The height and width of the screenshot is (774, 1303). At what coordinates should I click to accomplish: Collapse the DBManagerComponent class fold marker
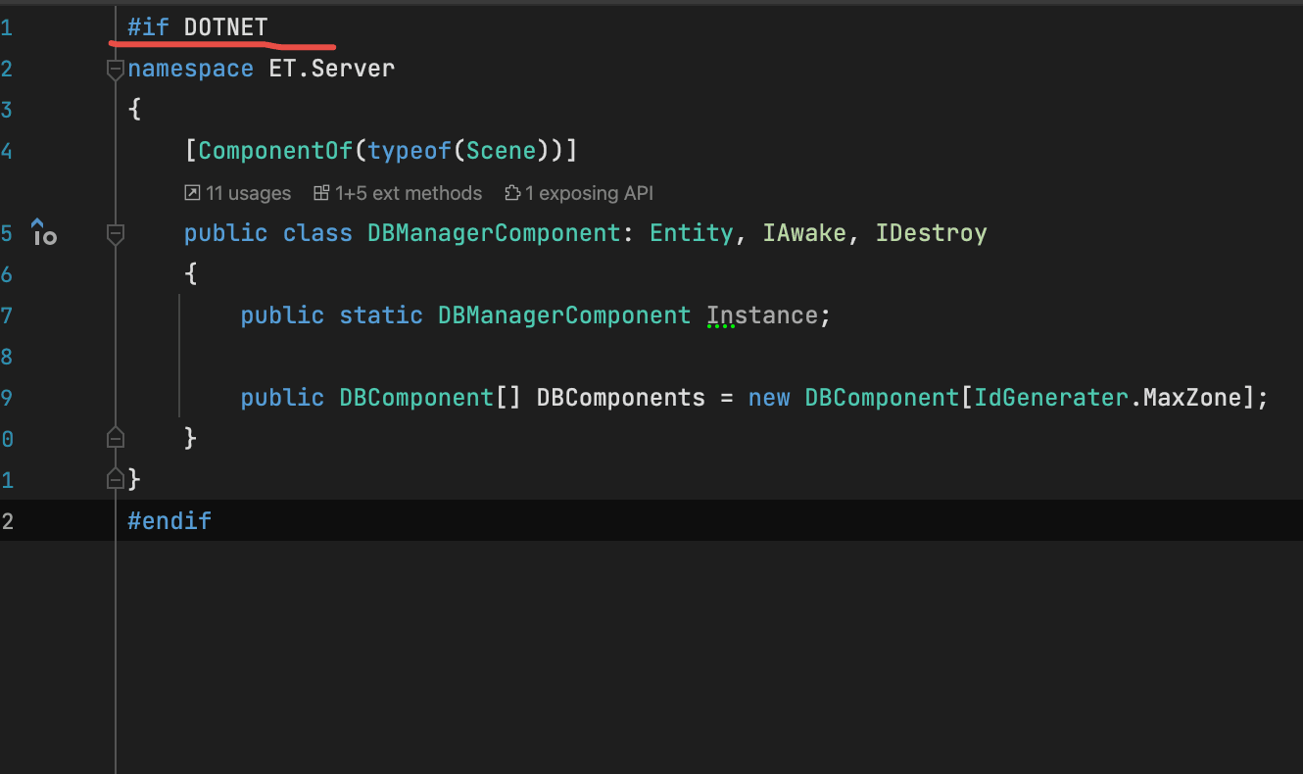(x=115, y=234)
